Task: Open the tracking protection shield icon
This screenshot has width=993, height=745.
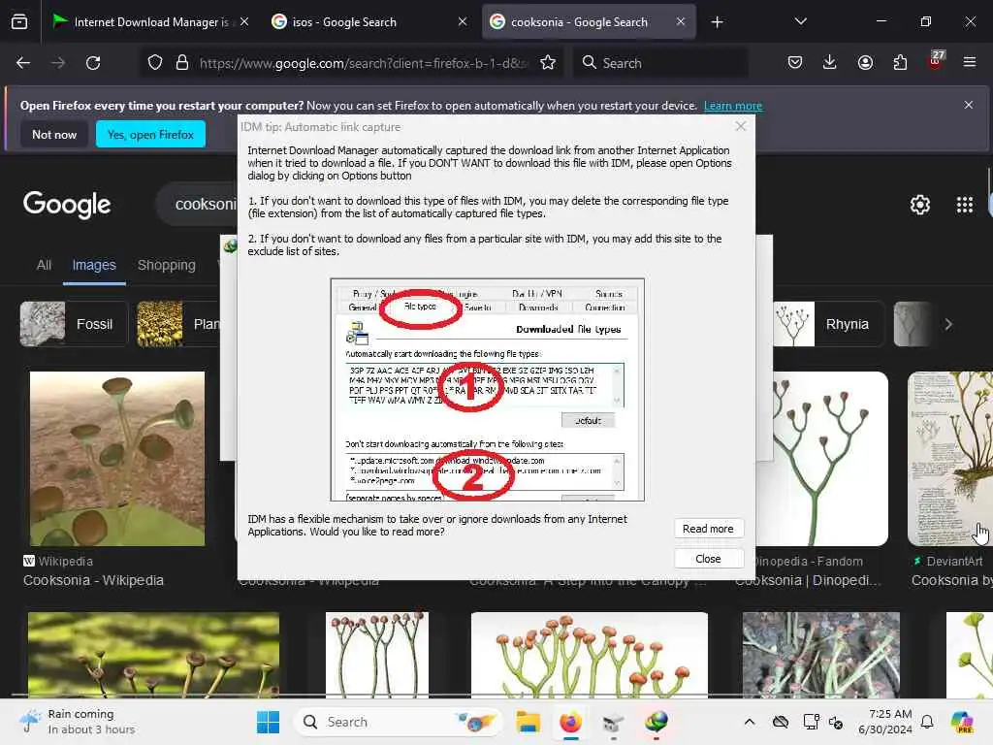Action: point(155,63)
